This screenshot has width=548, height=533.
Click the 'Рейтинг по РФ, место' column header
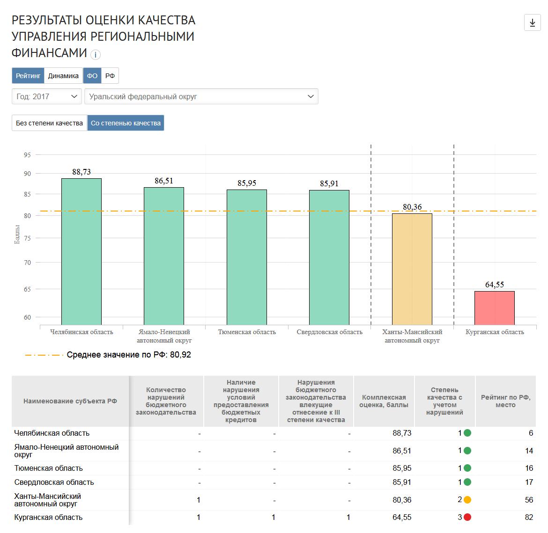[505, 401]
